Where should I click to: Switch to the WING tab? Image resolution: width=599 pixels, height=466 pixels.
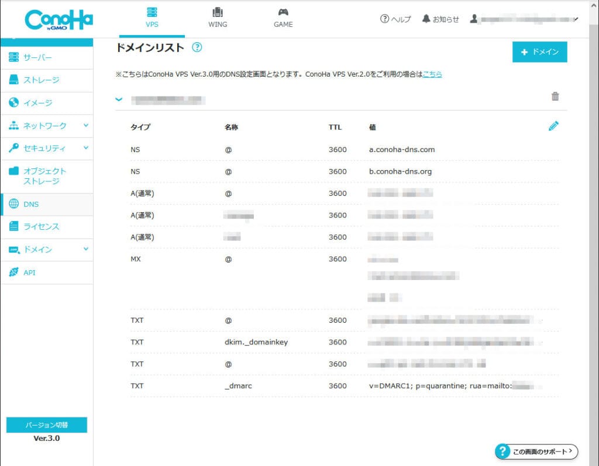click(218, 19)
